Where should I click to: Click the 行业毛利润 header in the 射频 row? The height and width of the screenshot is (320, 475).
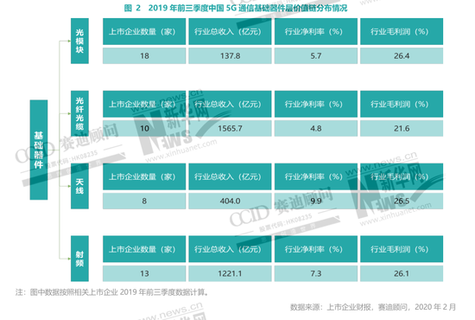coord(402,249)
